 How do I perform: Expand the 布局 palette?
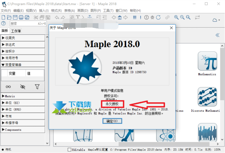pyautogui.click(x=23, y=116)
